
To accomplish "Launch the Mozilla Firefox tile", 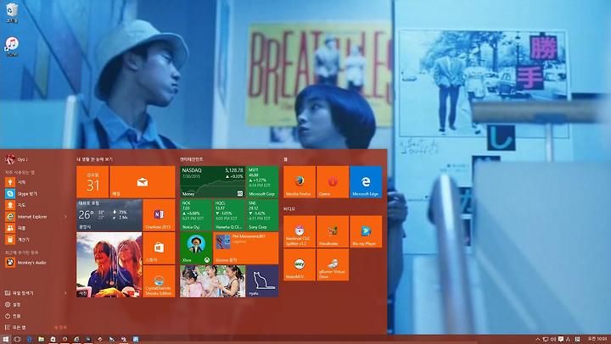I will [x=300, y=181].
